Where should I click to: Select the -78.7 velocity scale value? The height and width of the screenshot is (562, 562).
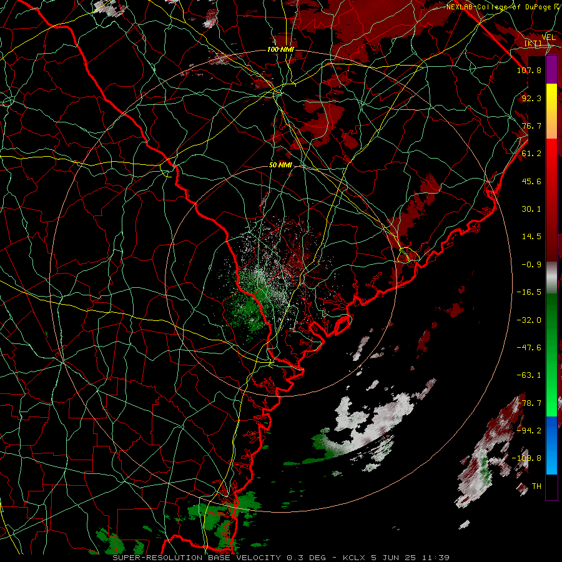(x=529, y=403)
